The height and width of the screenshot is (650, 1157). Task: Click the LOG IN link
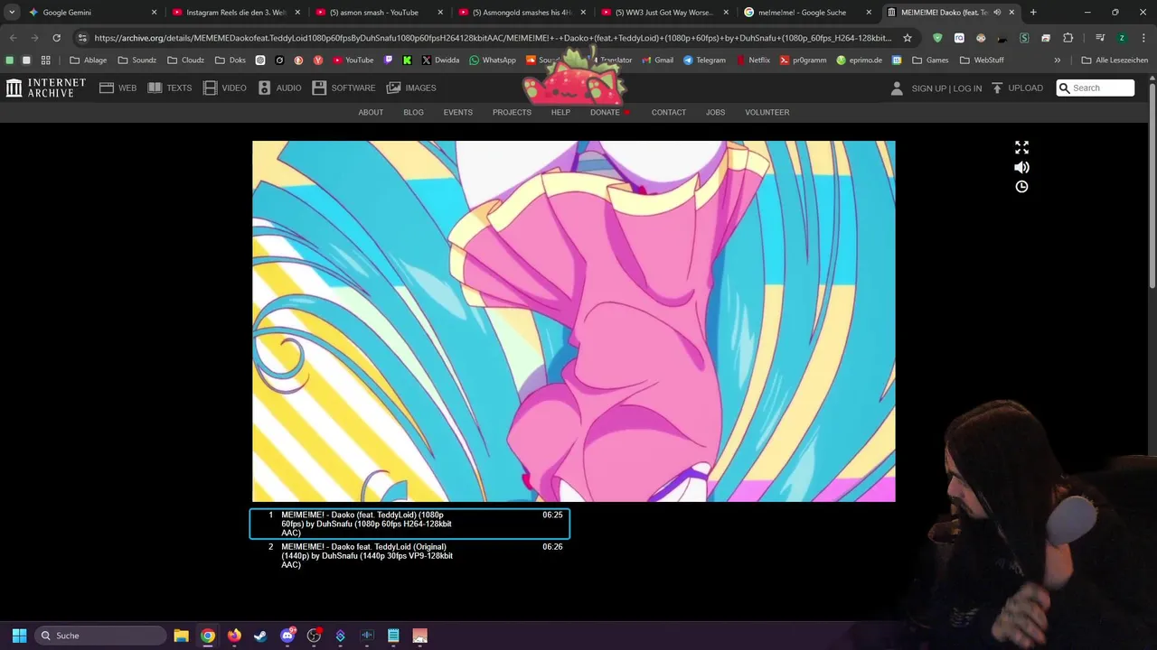967,88
